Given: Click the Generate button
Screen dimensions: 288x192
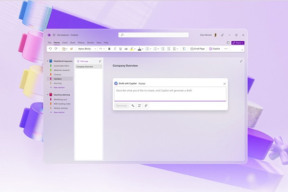Looking at the screenshot, I should tap(121, 106).
